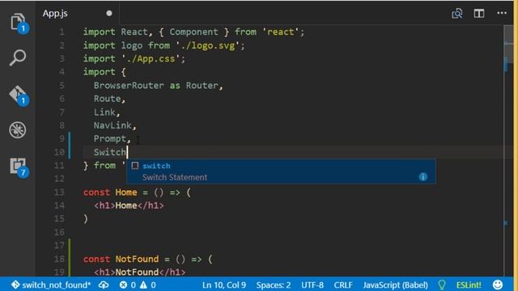Open the Explorer view in activity bar
This screenshot has width=518, height=291.
tap(18, 23)
